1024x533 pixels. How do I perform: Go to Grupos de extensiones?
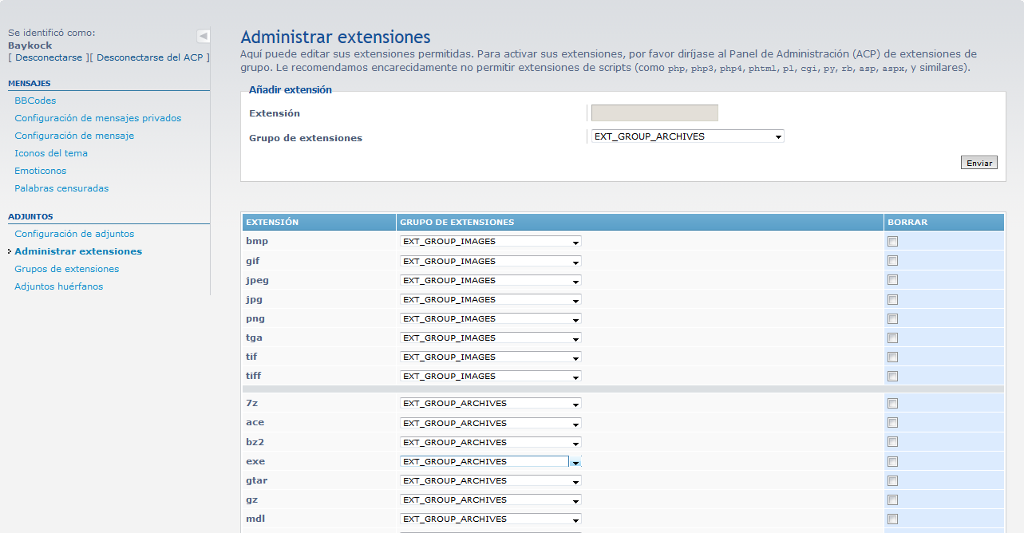coord(66,269)
